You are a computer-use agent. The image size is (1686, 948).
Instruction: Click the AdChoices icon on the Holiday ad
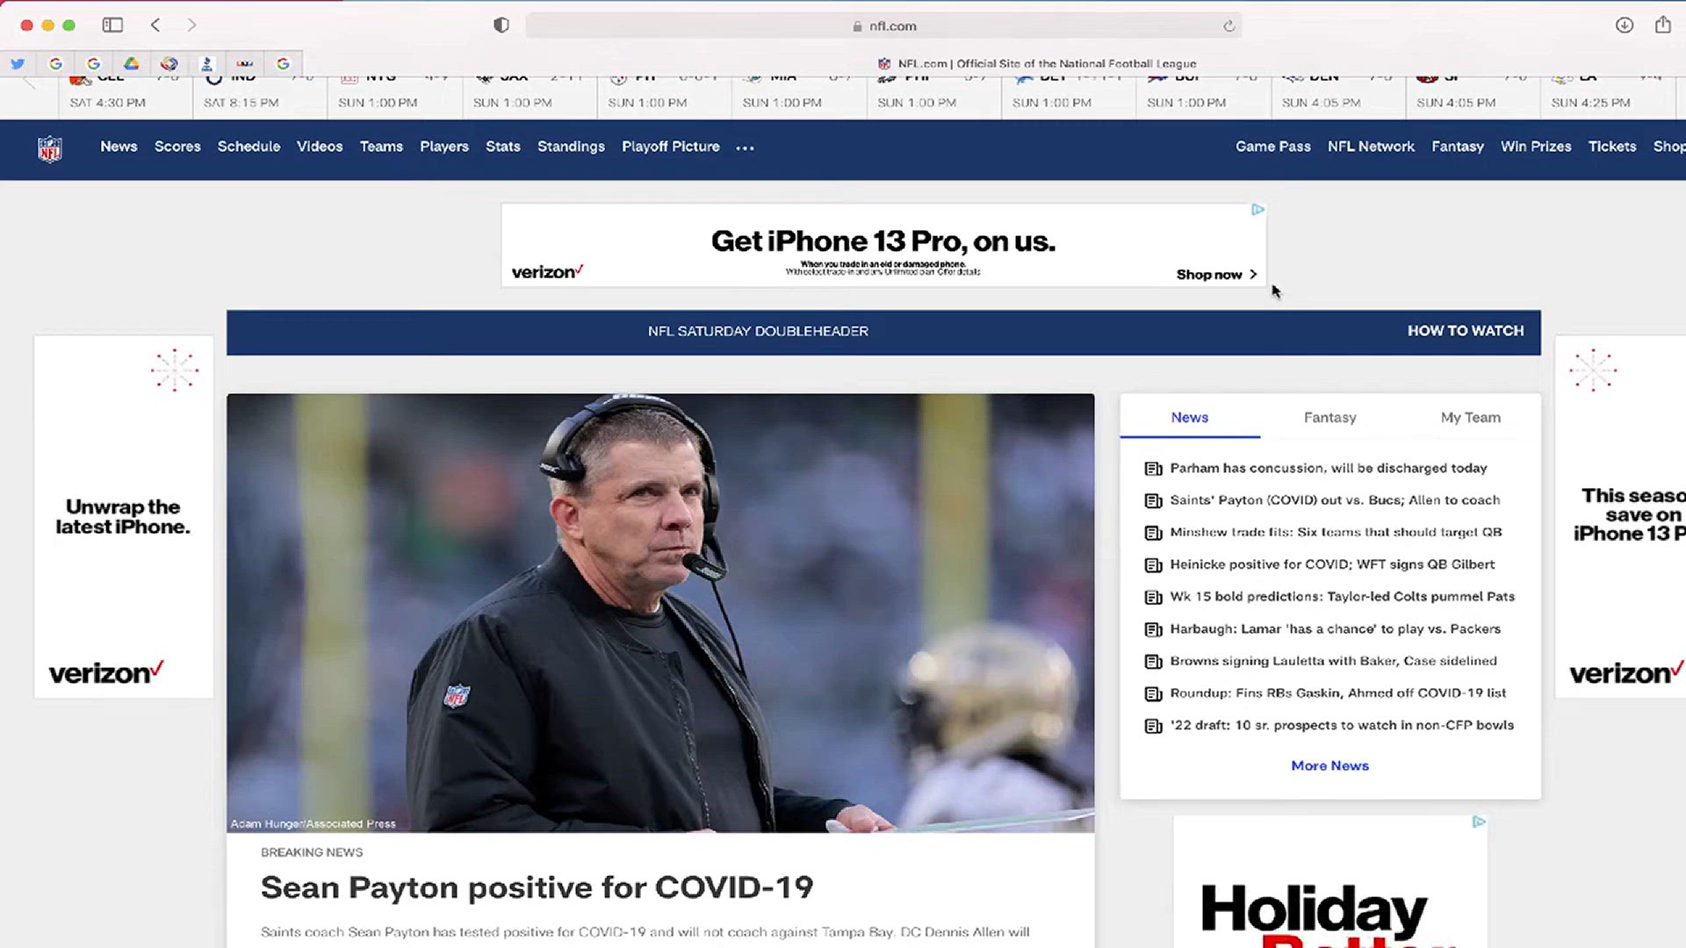[x=1479, y=822]
